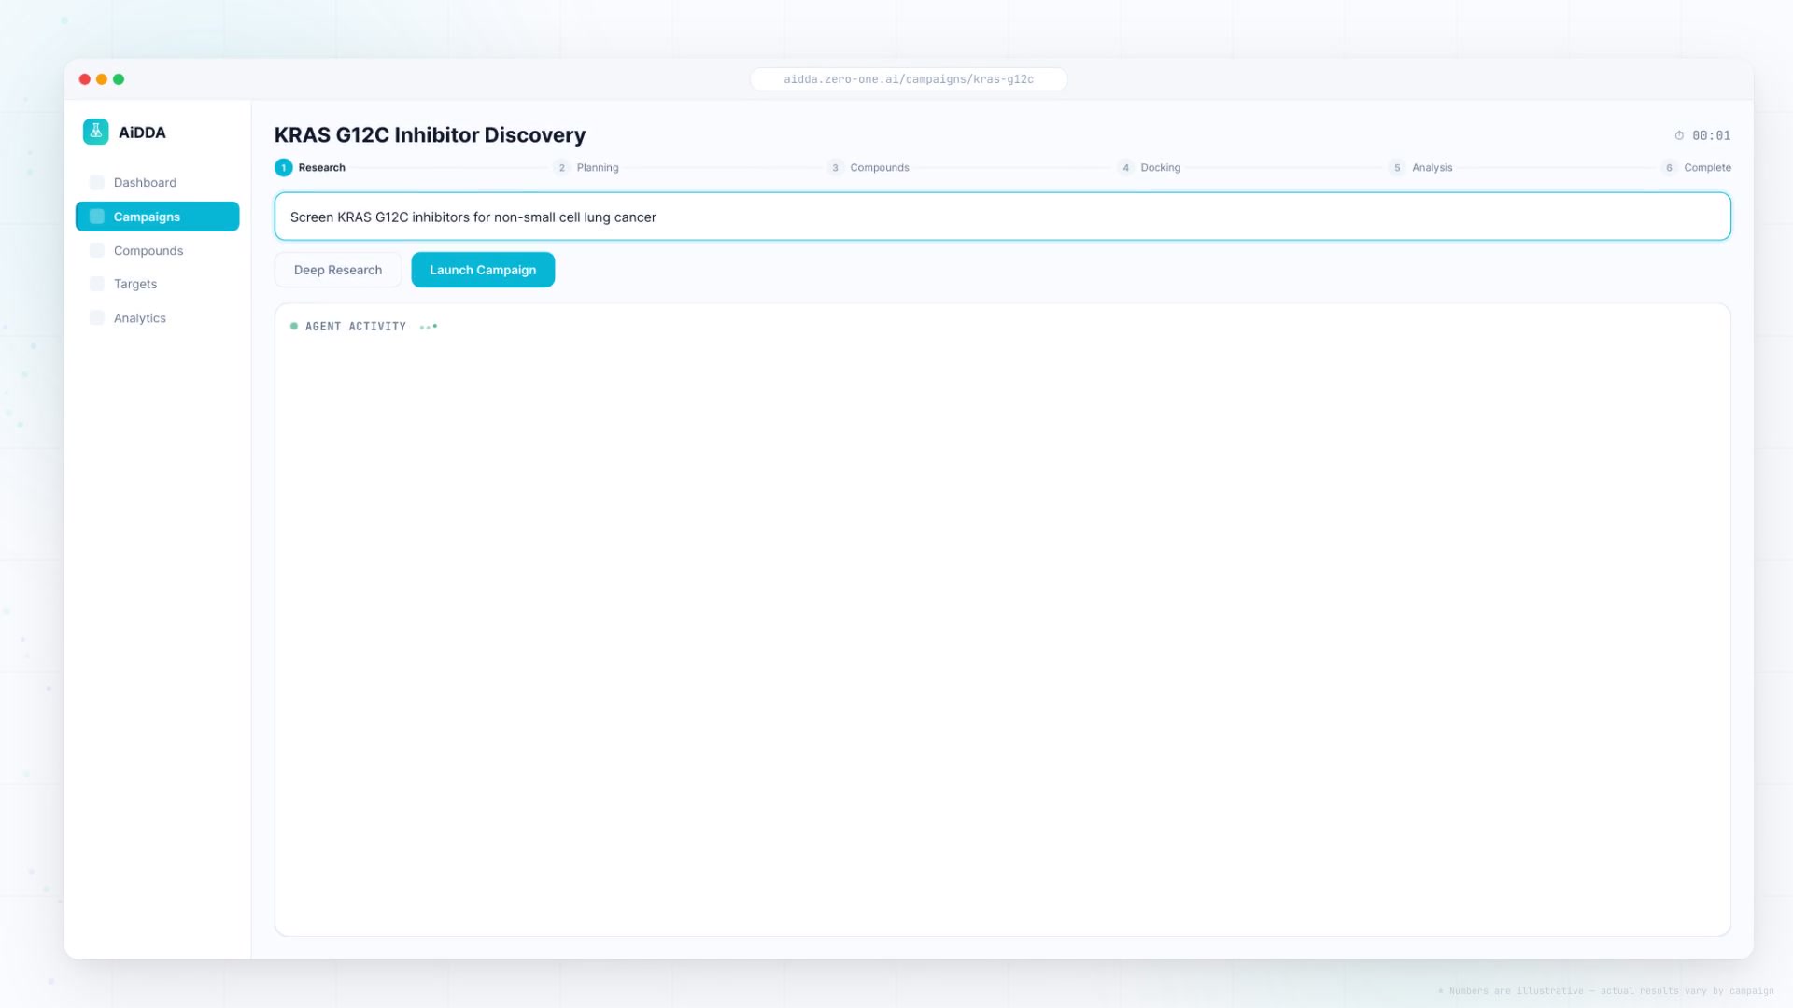
Task: Click the browser URL address bar
Action: 908,79
